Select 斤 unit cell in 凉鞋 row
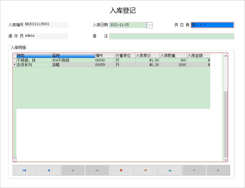The image size is (245, 188). (125, 65)
